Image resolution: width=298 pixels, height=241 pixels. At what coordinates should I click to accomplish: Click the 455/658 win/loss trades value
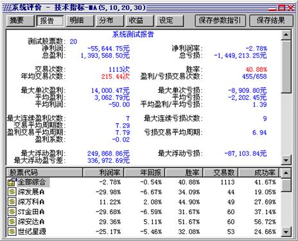[254, 76]
